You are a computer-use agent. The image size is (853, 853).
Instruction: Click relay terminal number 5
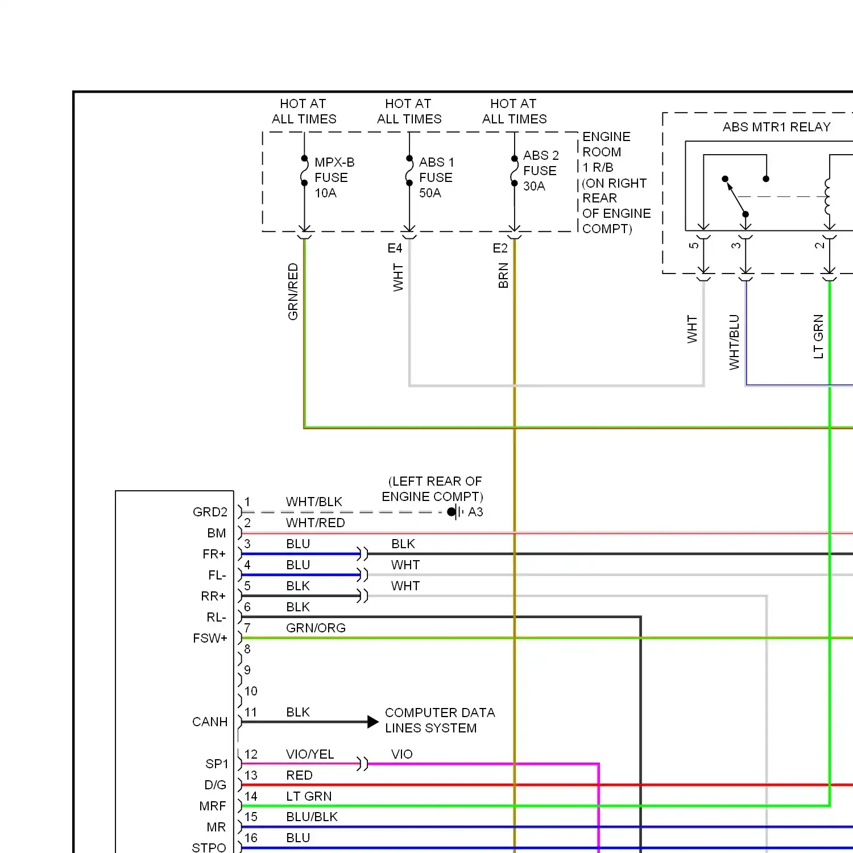point(694,246)
